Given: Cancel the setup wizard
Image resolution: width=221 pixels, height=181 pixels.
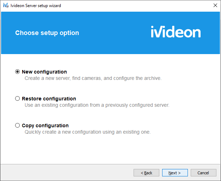Looking at the screenshot, I should (x=203, y=173).
